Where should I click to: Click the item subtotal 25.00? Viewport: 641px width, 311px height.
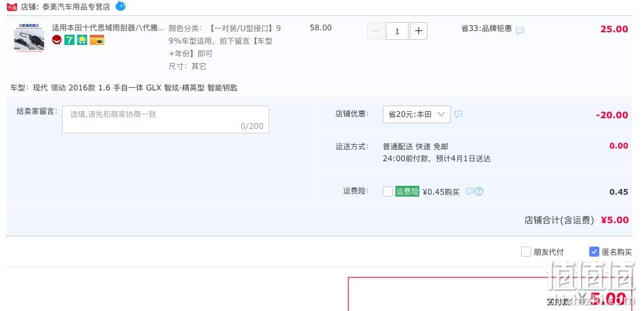coord(614,29)
